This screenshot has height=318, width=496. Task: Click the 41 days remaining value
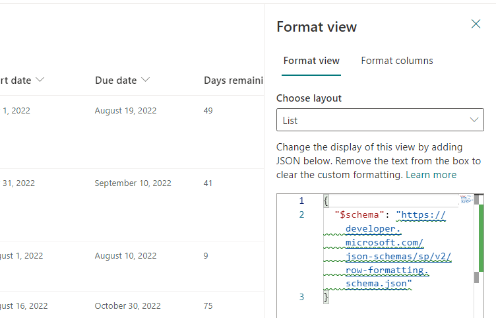click(208, 183)
